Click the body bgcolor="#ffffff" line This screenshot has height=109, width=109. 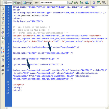coord(28,21)
